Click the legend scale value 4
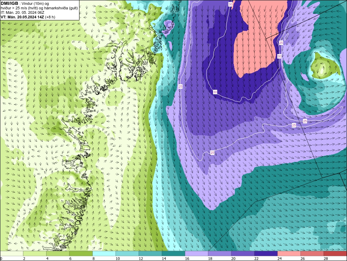 (x=47, y=259)
